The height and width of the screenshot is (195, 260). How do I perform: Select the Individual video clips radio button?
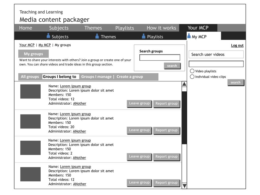click(x=192, y=77)
